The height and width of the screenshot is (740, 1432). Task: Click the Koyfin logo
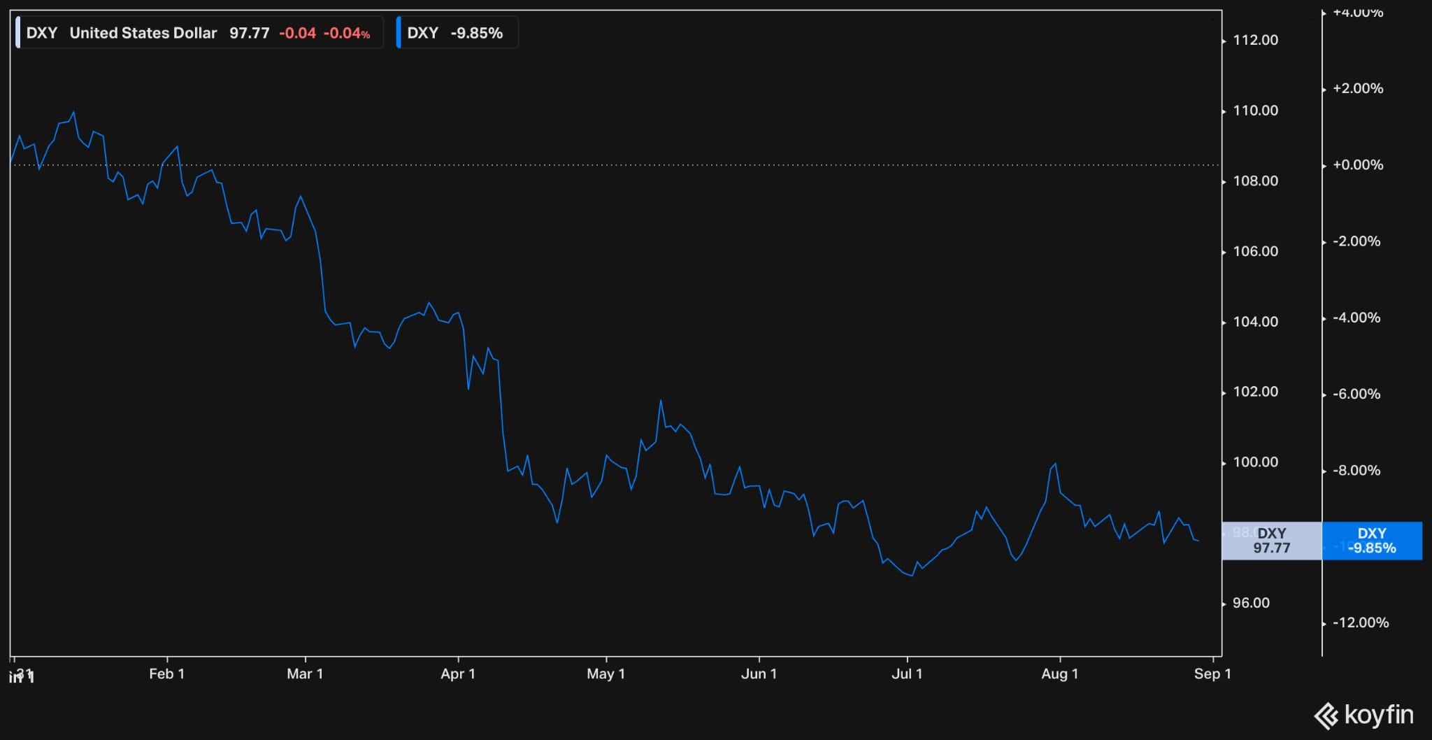click(x=1363, y=716)
